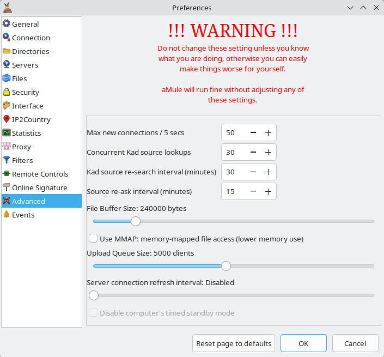Increase Max new connections value

pos(268,132)
